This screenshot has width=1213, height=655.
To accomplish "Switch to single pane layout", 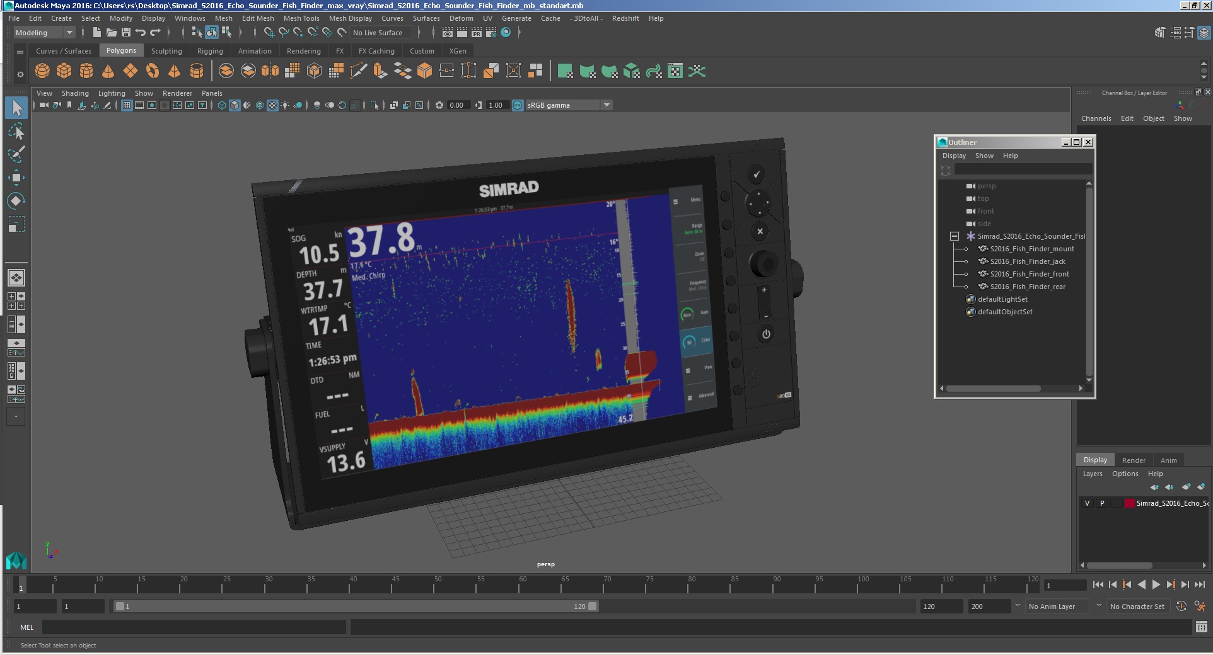I will point(16,278).
